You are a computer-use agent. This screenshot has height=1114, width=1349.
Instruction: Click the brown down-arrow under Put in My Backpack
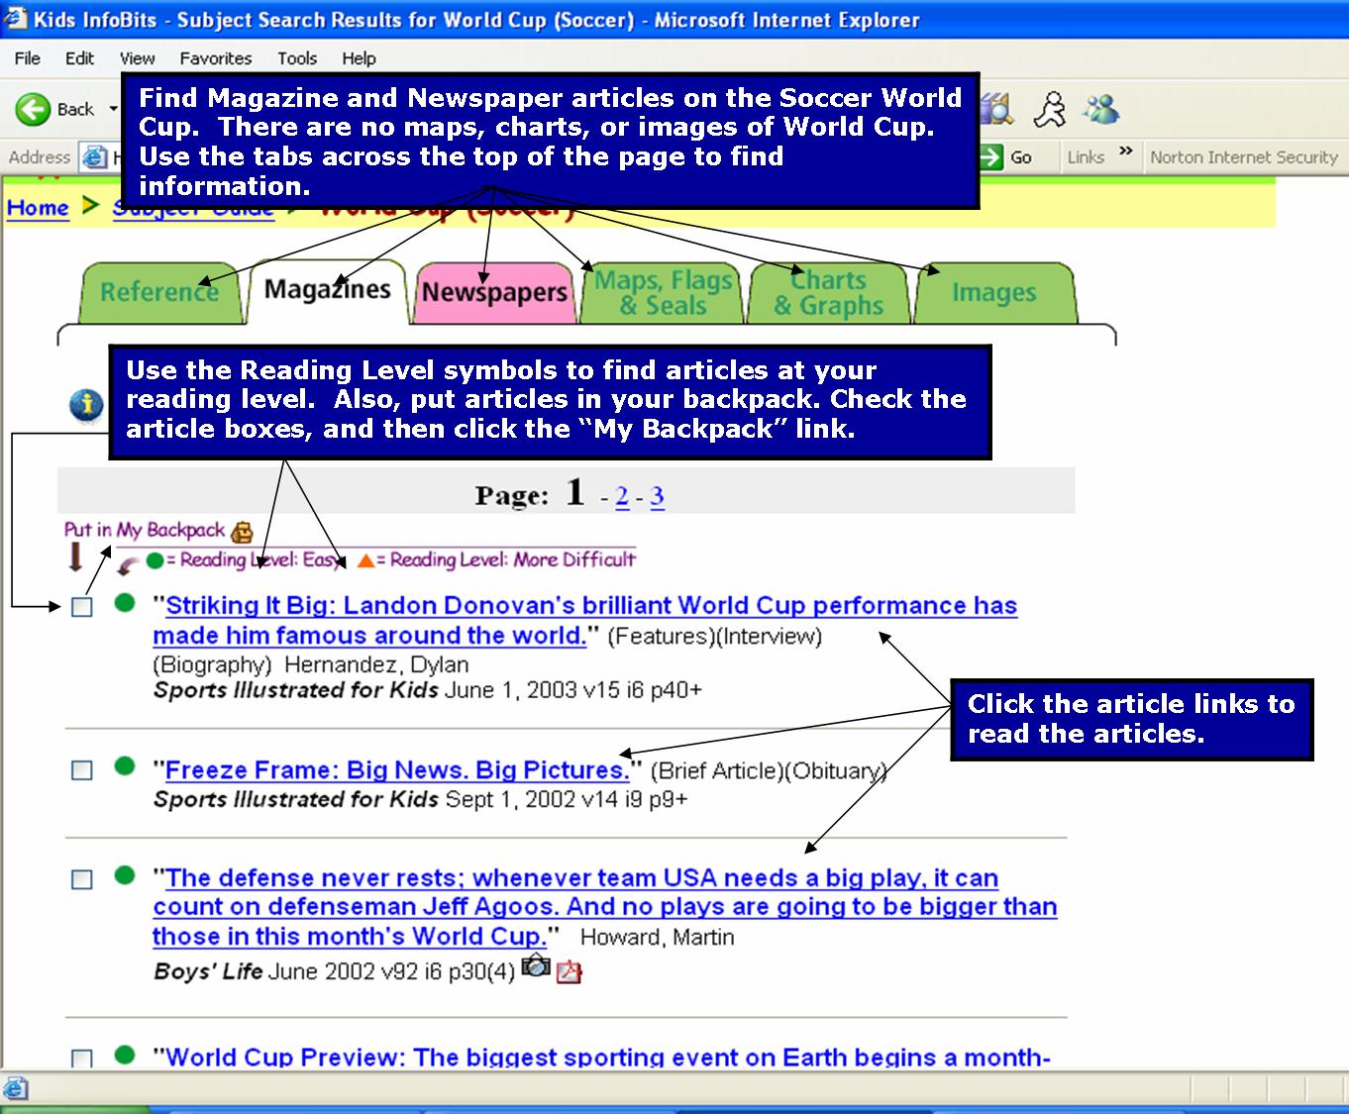click(75, 557)
